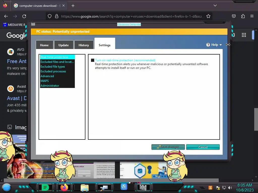Open the Advanced settings category
This screenshot has width=258, height=193.
(x=57, y=76)
